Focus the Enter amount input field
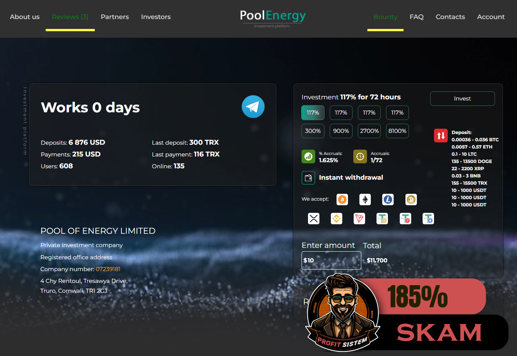Screen dimensions: 517x356 331,260
